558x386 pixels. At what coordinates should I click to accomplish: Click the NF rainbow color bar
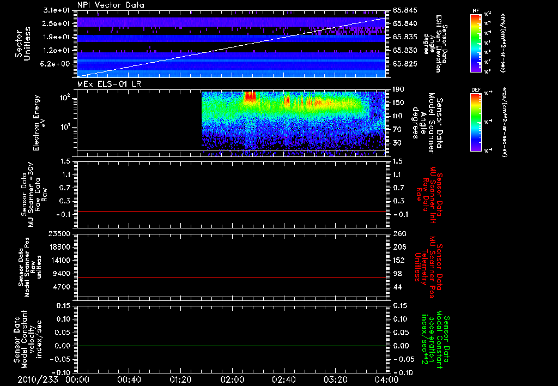click(x=476, y=43)
